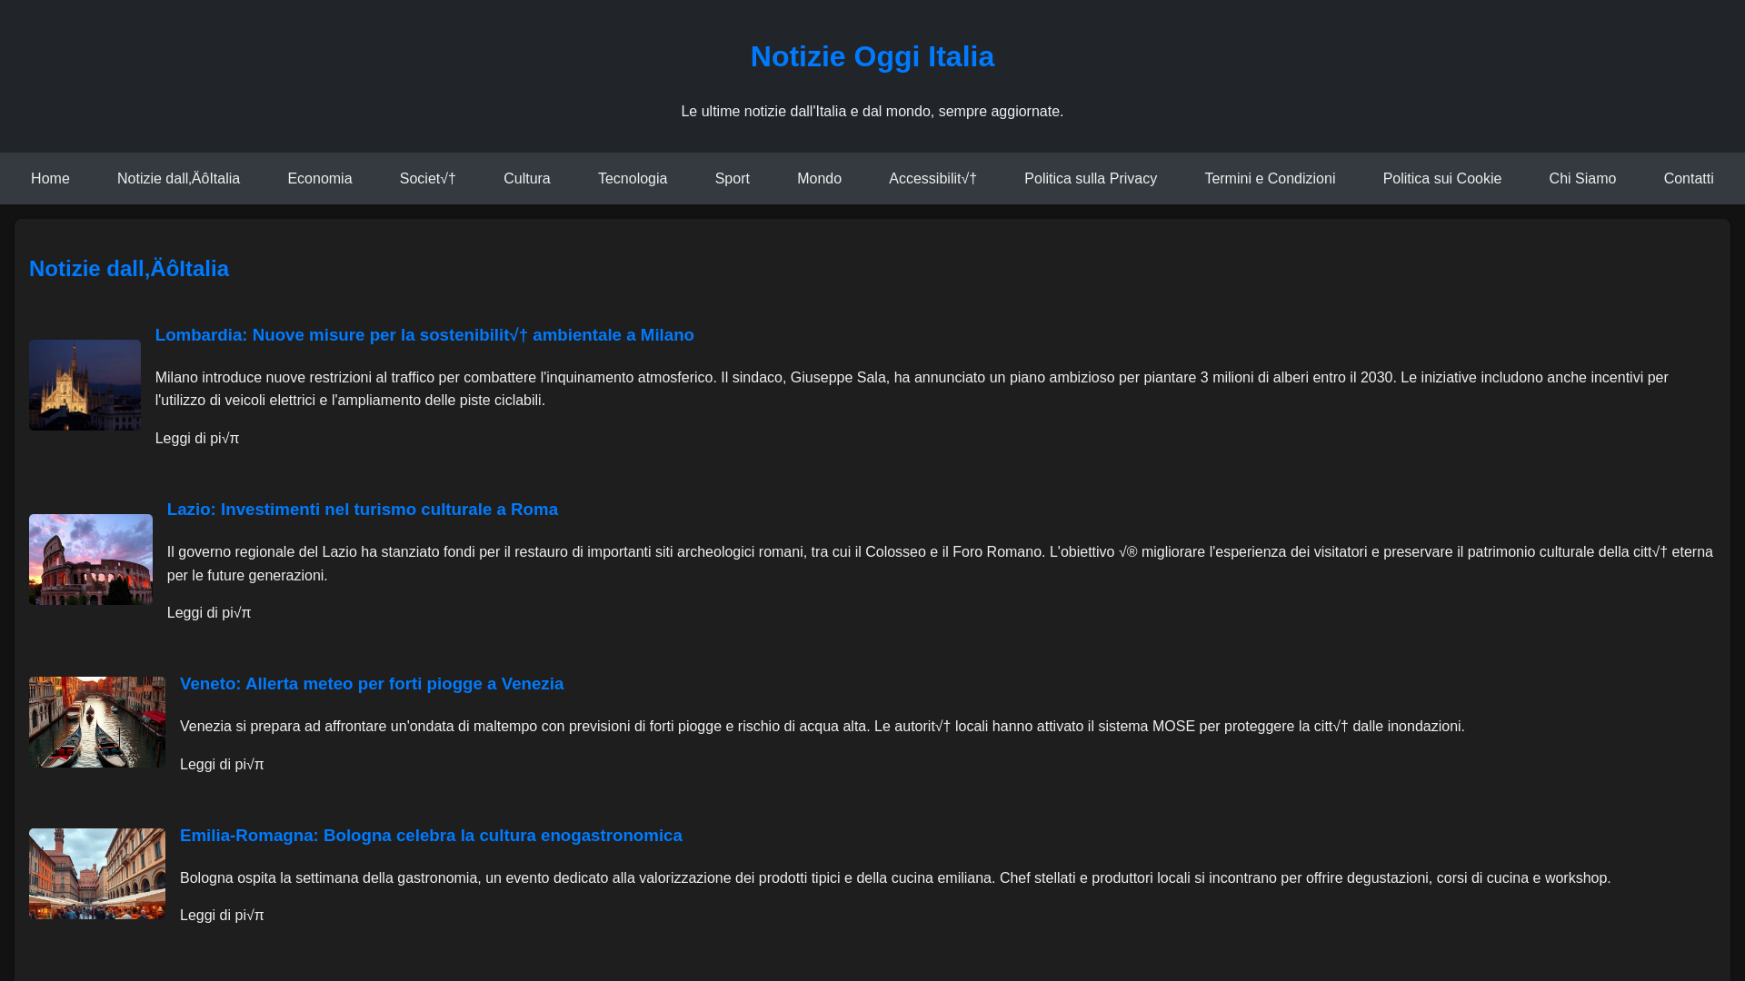This screenshot has width=1745, height=981.
Task: Open Politica sulla Privacy page
Action: pyautogui.click(x=1091, y=179)
